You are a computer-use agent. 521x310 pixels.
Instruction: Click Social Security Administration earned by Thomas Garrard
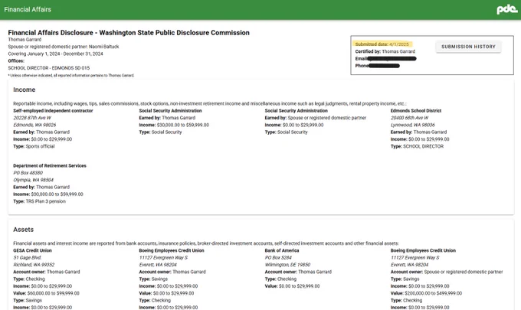click(x=170, y=111)
